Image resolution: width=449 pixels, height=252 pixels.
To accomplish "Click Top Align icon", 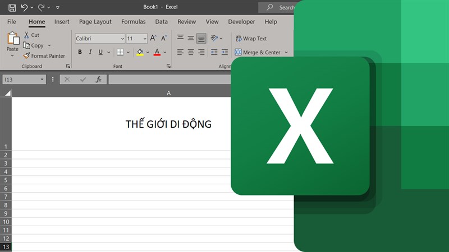I will pos(180,38).
